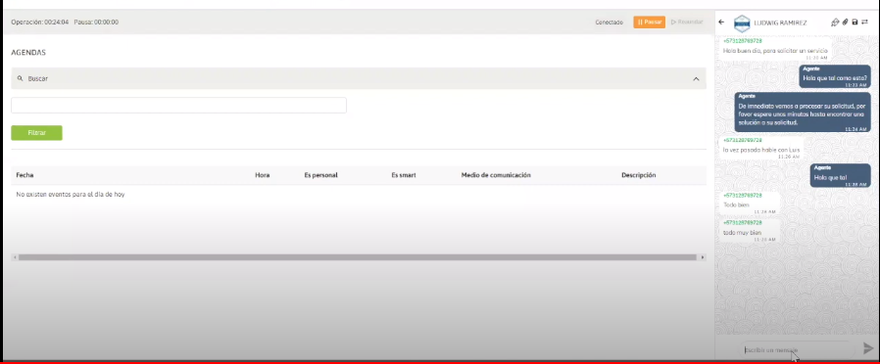The image size is (880, 364).
Task: Open Ludwig Ramirez contact avatar
Action: pyautogui.click(x=742, y=23)
